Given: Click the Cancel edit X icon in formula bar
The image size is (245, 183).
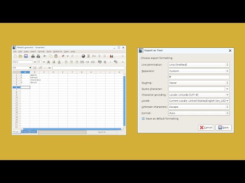Looking at the screenshot, I should pos(35,68).
